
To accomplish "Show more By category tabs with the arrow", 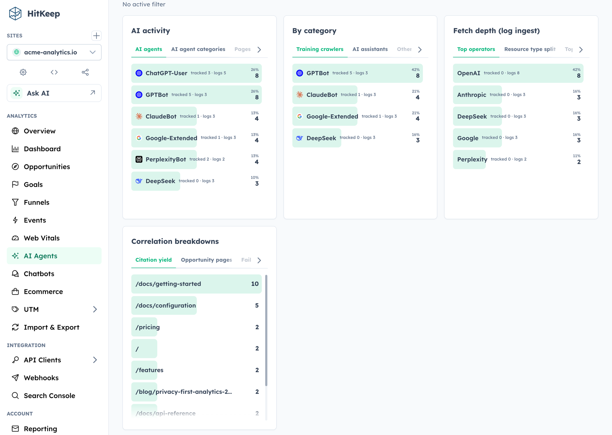I will click(420, 50).
